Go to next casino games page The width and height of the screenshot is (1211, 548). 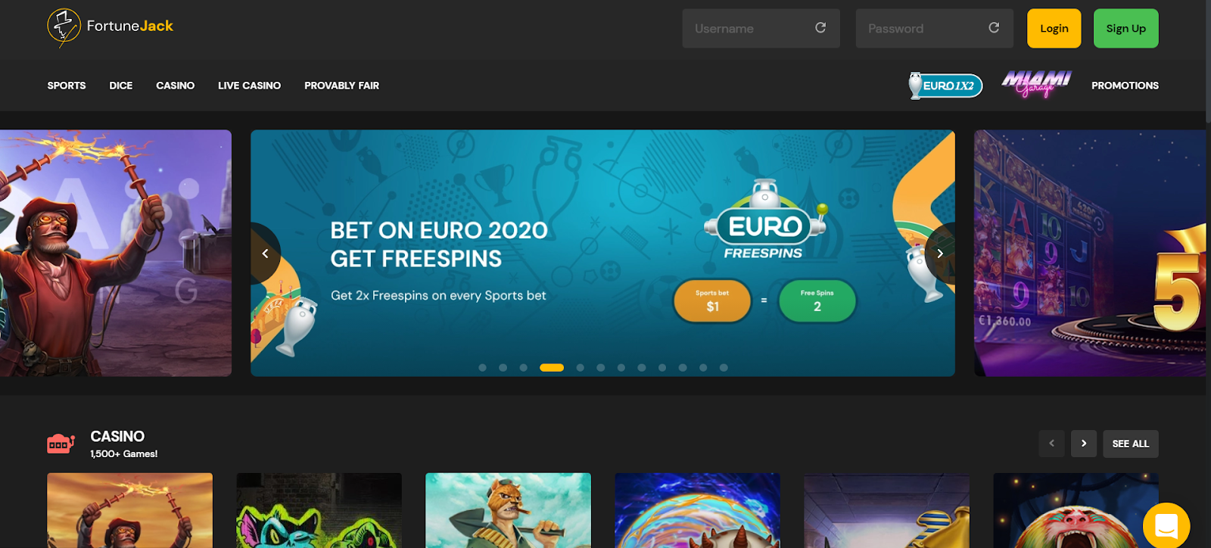click(1084, 444)
